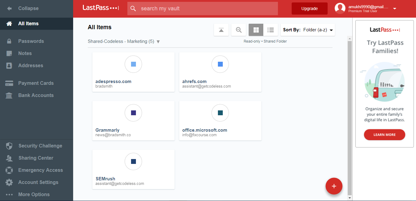This screenshot has width=416, height=201.
Task: Open the account menu dropdown arrow
Action: coord(395,9)
